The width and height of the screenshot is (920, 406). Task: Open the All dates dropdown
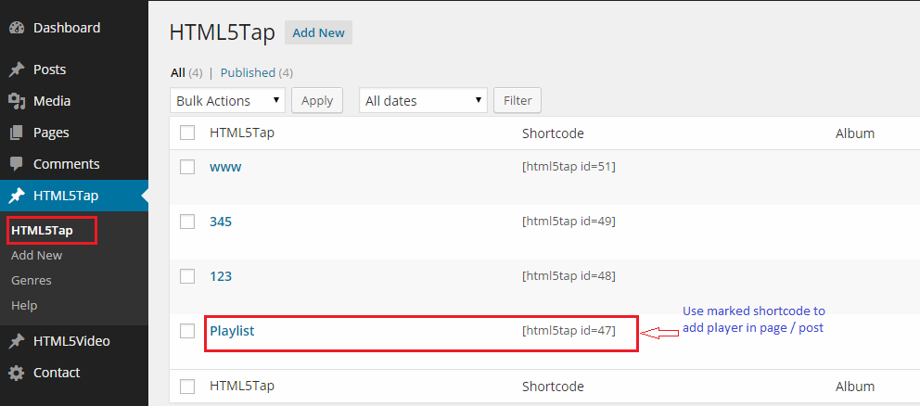(423, 100)
